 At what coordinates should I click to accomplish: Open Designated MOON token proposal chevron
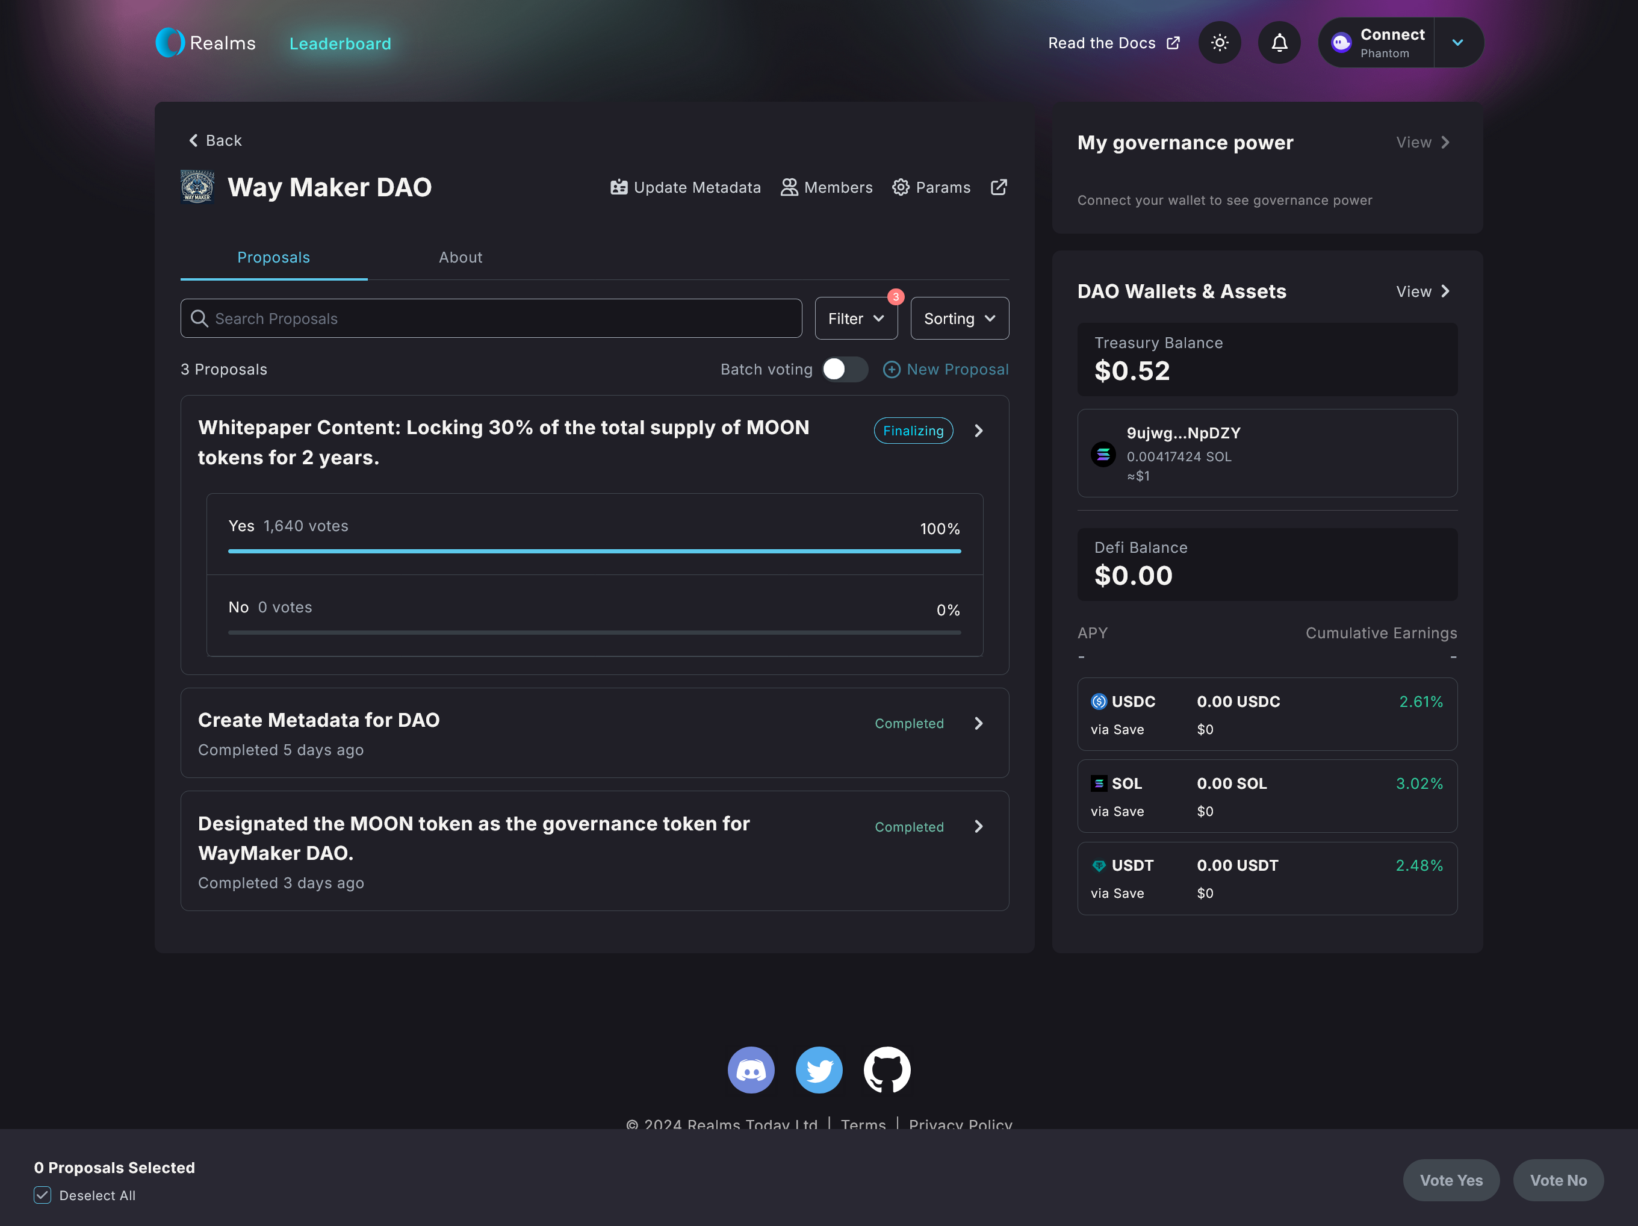(x=979, y=827)
